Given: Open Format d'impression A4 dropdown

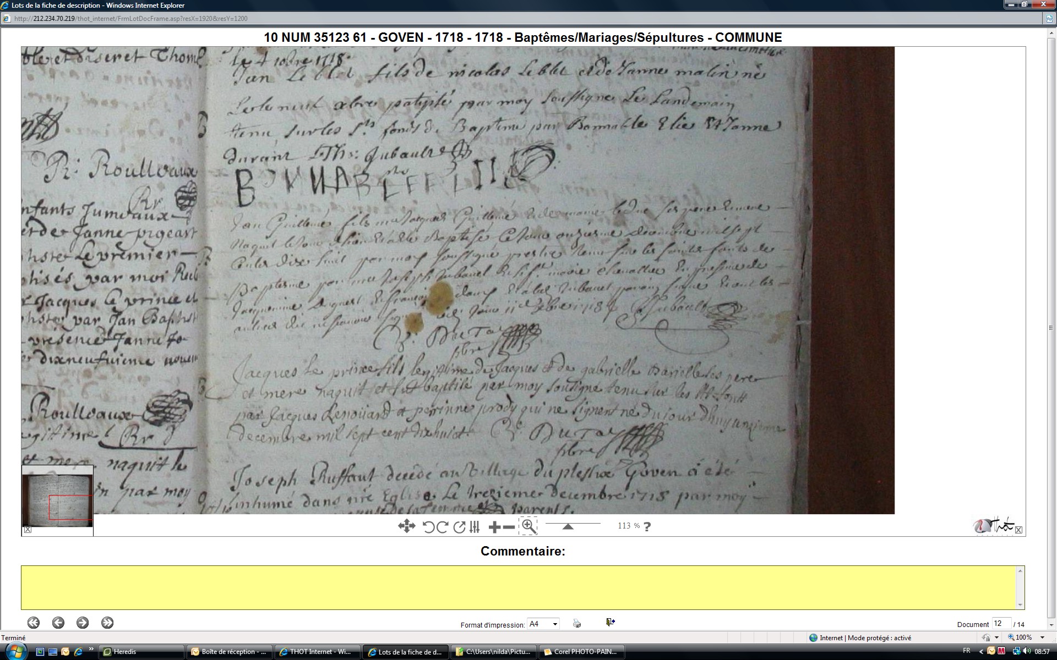Looking at the screenshot, I should [543, 624].
